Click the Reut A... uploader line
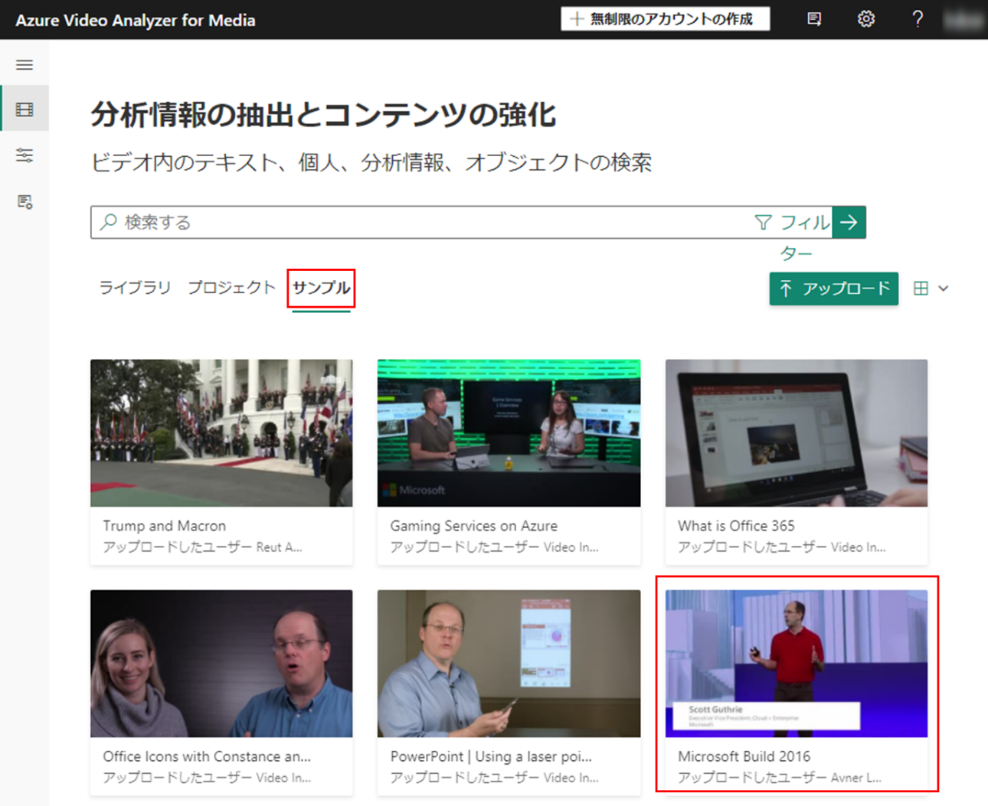The width and height of the screenshot is (988, 806). click(203, 547)
